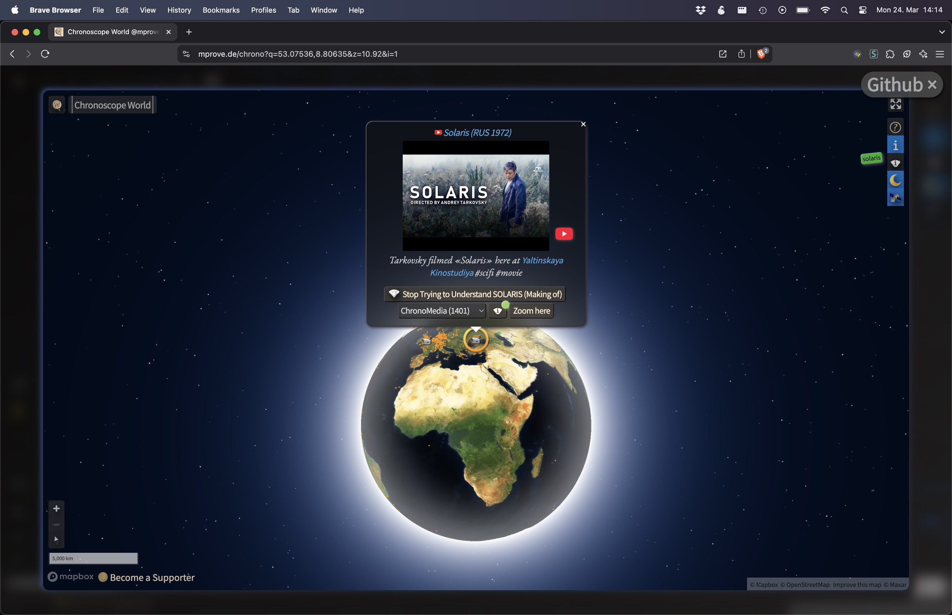The width and height of the screenshot is (952, 615).
Task: Open the View menu
Action: (x=147, y=10)
